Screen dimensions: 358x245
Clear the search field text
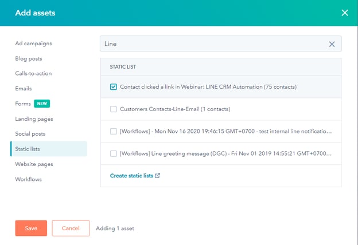[332, 44]
